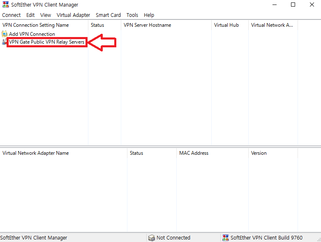Sort by Version column header
The height and width of the screenshot is (242, 321).
click(273, 153)
